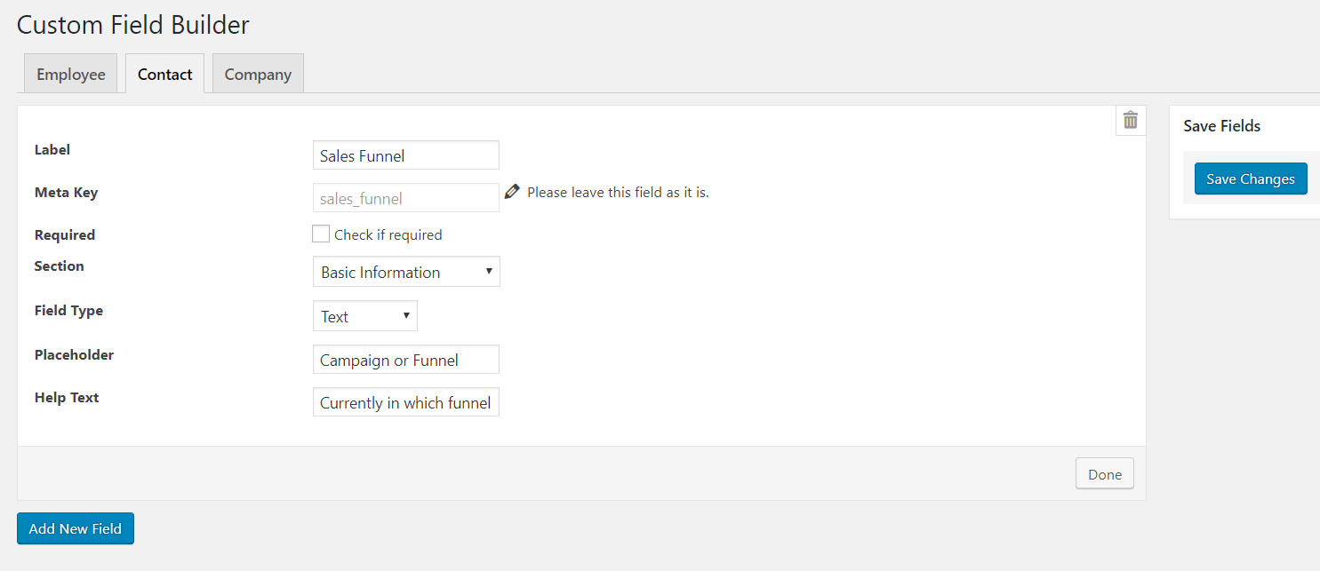Click the Placeholder field showing Campaign or Funnel
Screen dimensions: 1320x571
405,359
